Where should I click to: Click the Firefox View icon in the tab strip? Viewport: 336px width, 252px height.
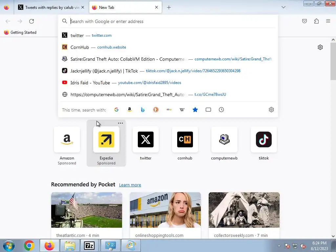7,7
